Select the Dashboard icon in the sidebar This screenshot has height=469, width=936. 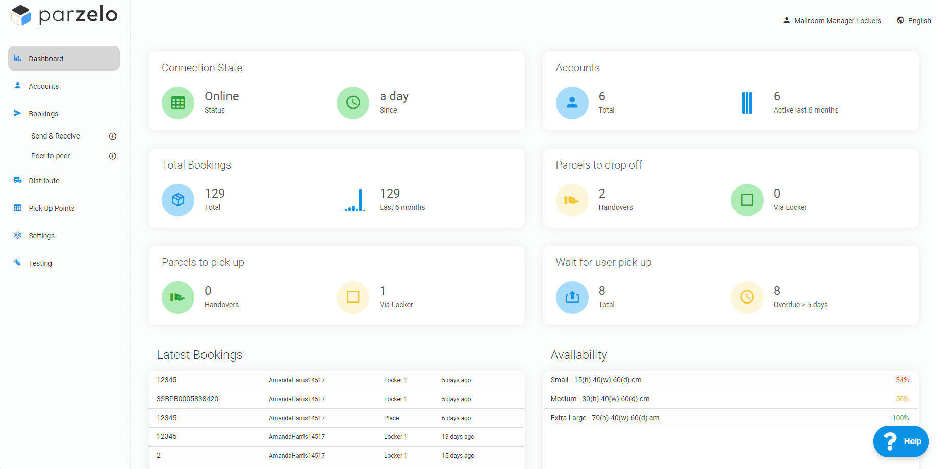coord(18,58)
